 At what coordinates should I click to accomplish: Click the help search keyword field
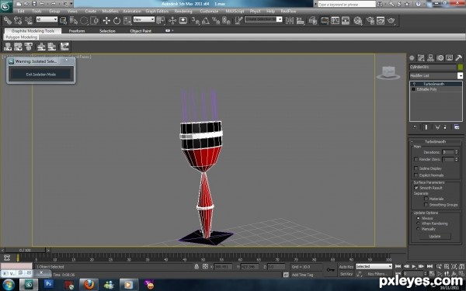point(346,5)
